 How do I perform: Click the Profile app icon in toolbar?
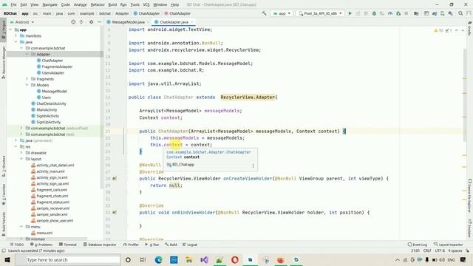390,13
